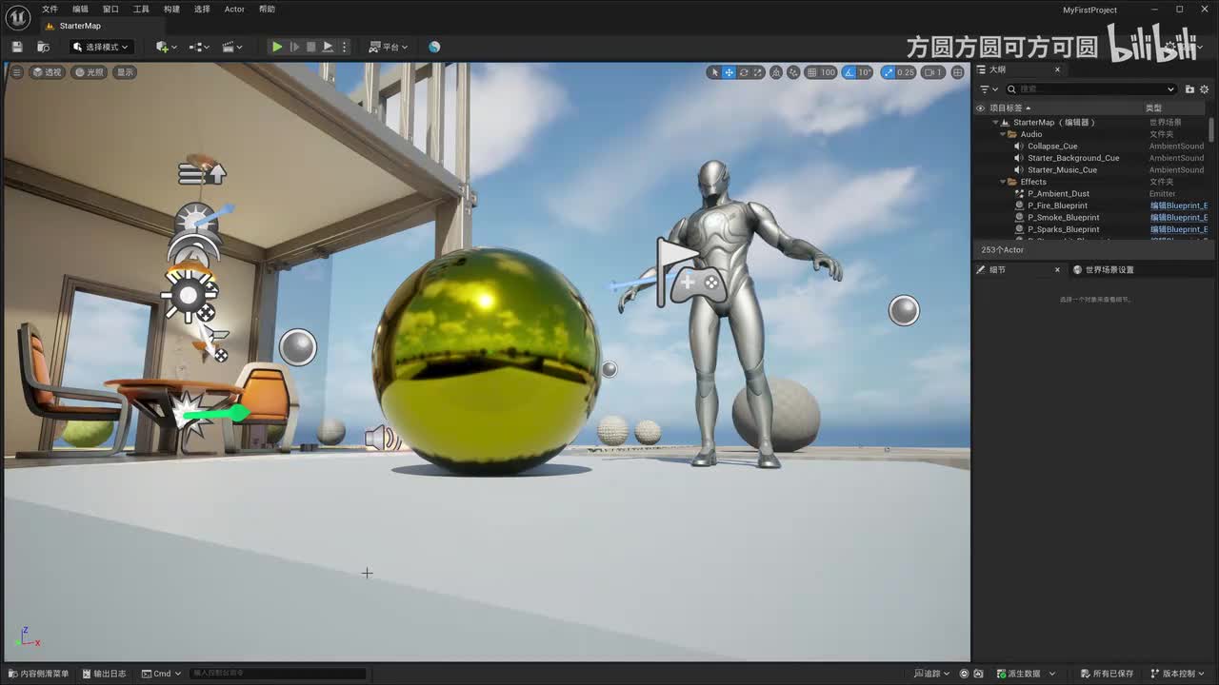Toggle surface snapping in the viewport toolbar
Viewport: 1219px width, 685px height.
[793, 72]
